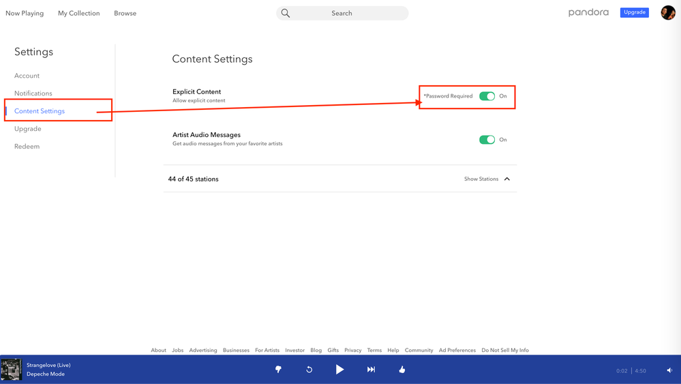This screenshot has height=384, width=681.
Task: Click the search magnifier icon
Action: pos(286,13)
